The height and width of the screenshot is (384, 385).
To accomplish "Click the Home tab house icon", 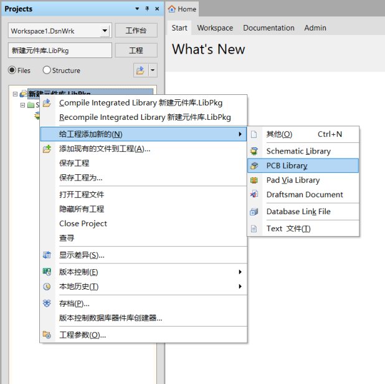I will (x=171, y=9).
